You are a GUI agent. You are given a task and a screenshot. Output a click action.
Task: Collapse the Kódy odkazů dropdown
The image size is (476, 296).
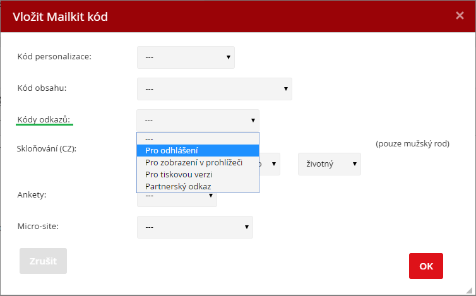point(198,121)
